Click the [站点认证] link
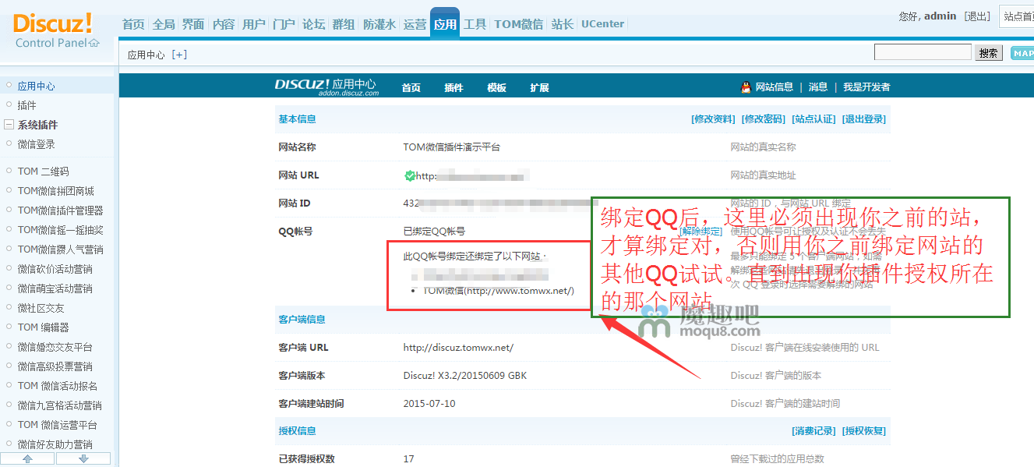Viewport: 1034px width, 467px height. tap(813, 119)
